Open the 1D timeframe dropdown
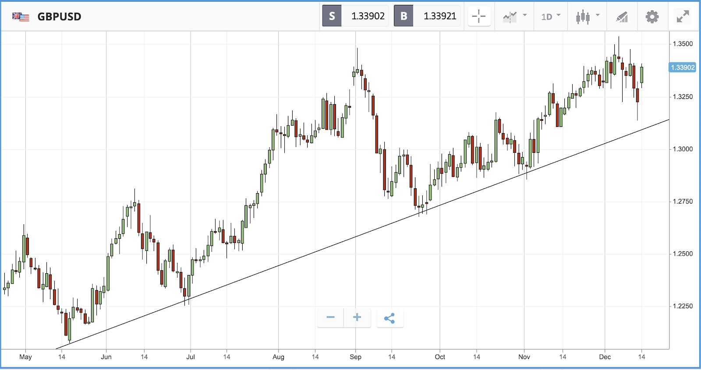This screenshot has width=701, height=370. tap(551, 17)
